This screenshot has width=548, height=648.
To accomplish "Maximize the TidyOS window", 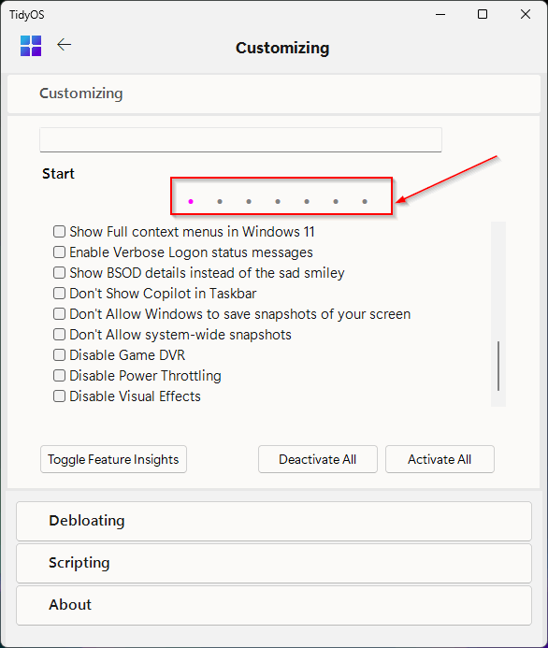I will (483, 14).
